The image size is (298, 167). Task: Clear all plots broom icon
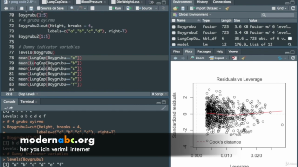tap(243, 58)
